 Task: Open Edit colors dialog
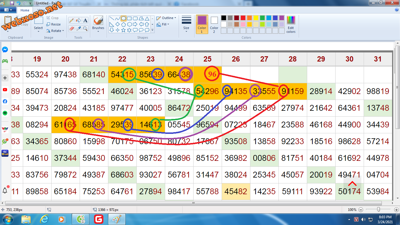(x=291, y=24)
